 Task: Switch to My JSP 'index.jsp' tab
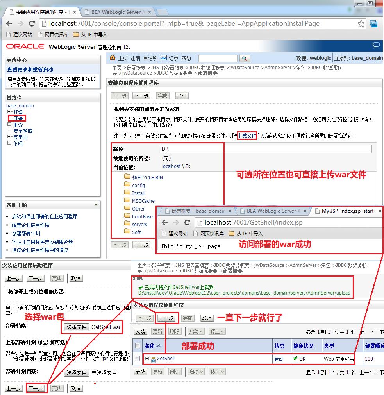tap(348, 211)
